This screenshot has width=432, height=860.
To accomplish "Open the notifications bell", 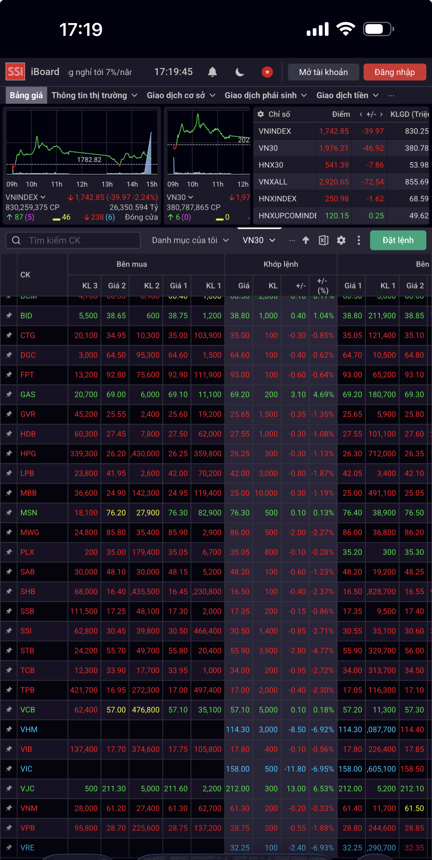I will click(212, 72).
